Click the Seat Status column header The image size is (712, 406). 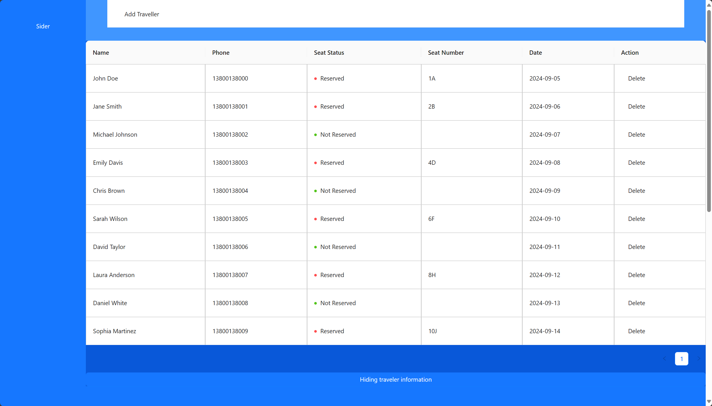[x=329, y=53]
